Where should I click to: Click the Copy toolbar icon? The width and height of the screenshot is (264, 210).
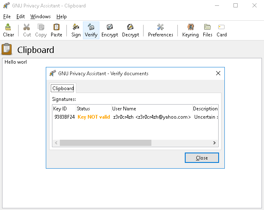[41, 27]
